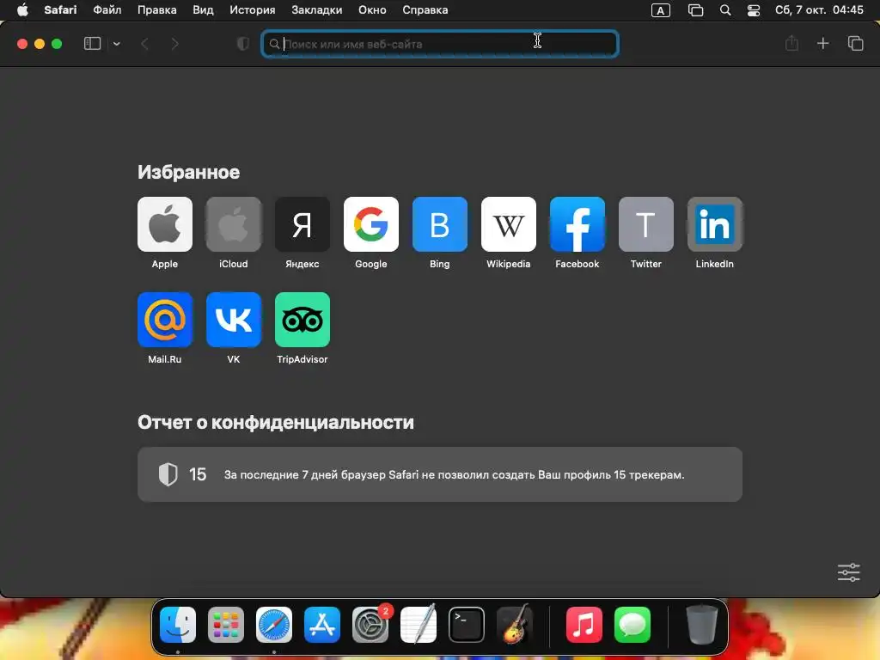Open the privacy shield icon in toolbar
Image resolution: width=880 pixels, height=660 pixels.
(243, 44)
